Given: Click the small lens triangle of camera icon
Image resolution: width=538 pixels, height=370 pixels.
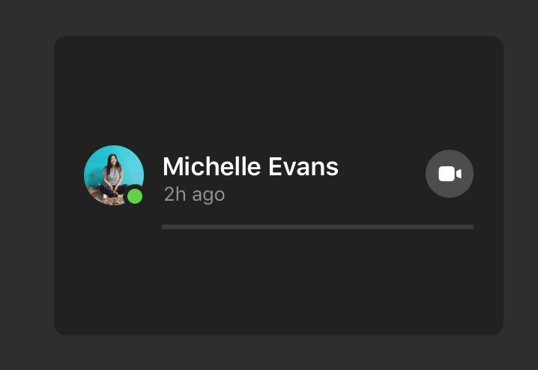Looking at the screenshot, I should click(x=459, y=174).
